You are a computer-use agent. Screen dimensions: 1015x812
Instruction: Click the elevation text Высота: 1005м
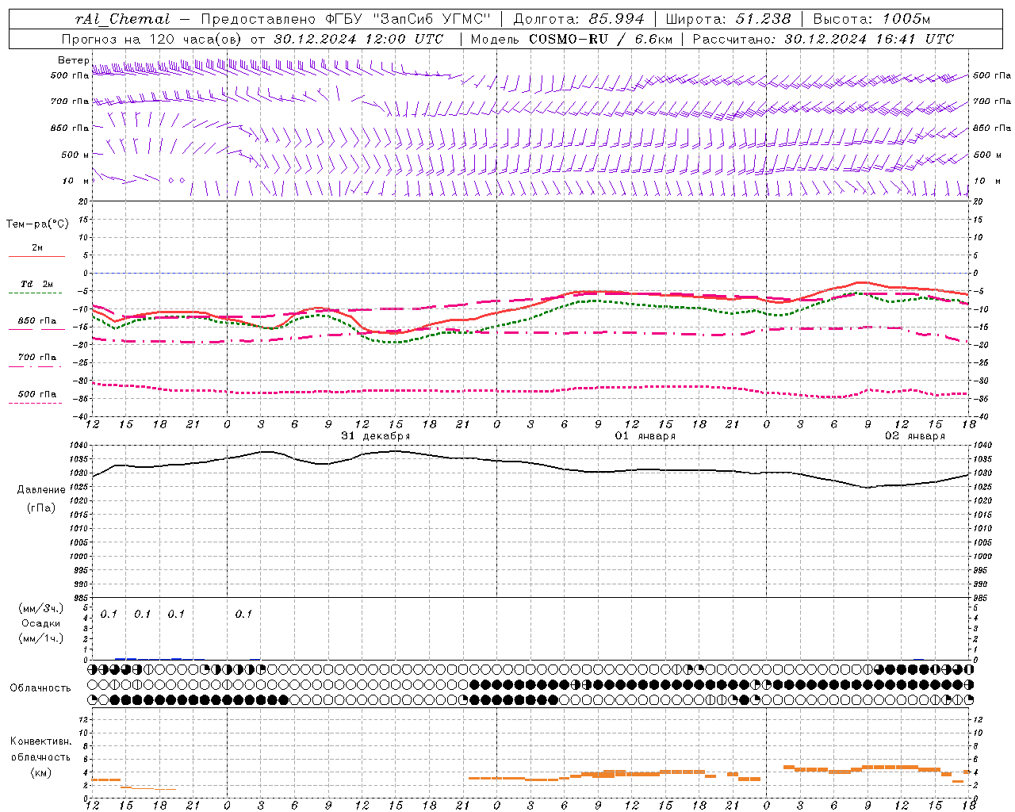click(x=871, y=19)
